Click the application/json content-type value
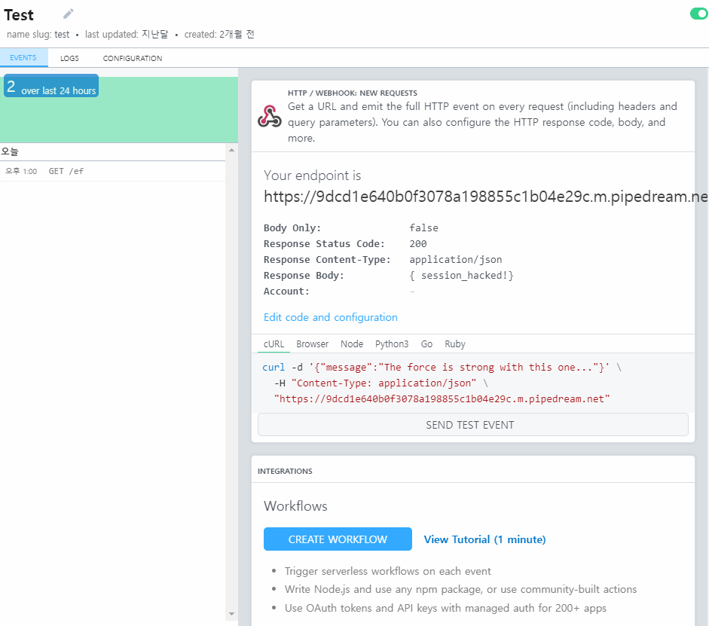Image resolution: width=709 pixels, height=626 pixels. tap(456, 259)
